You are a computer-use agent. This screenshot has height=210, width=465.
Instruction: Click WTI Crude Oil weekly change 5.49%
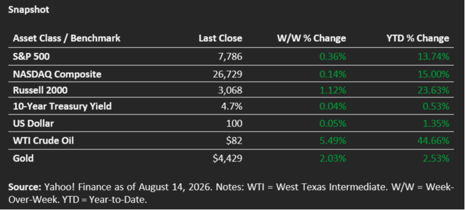pos(333,140)
